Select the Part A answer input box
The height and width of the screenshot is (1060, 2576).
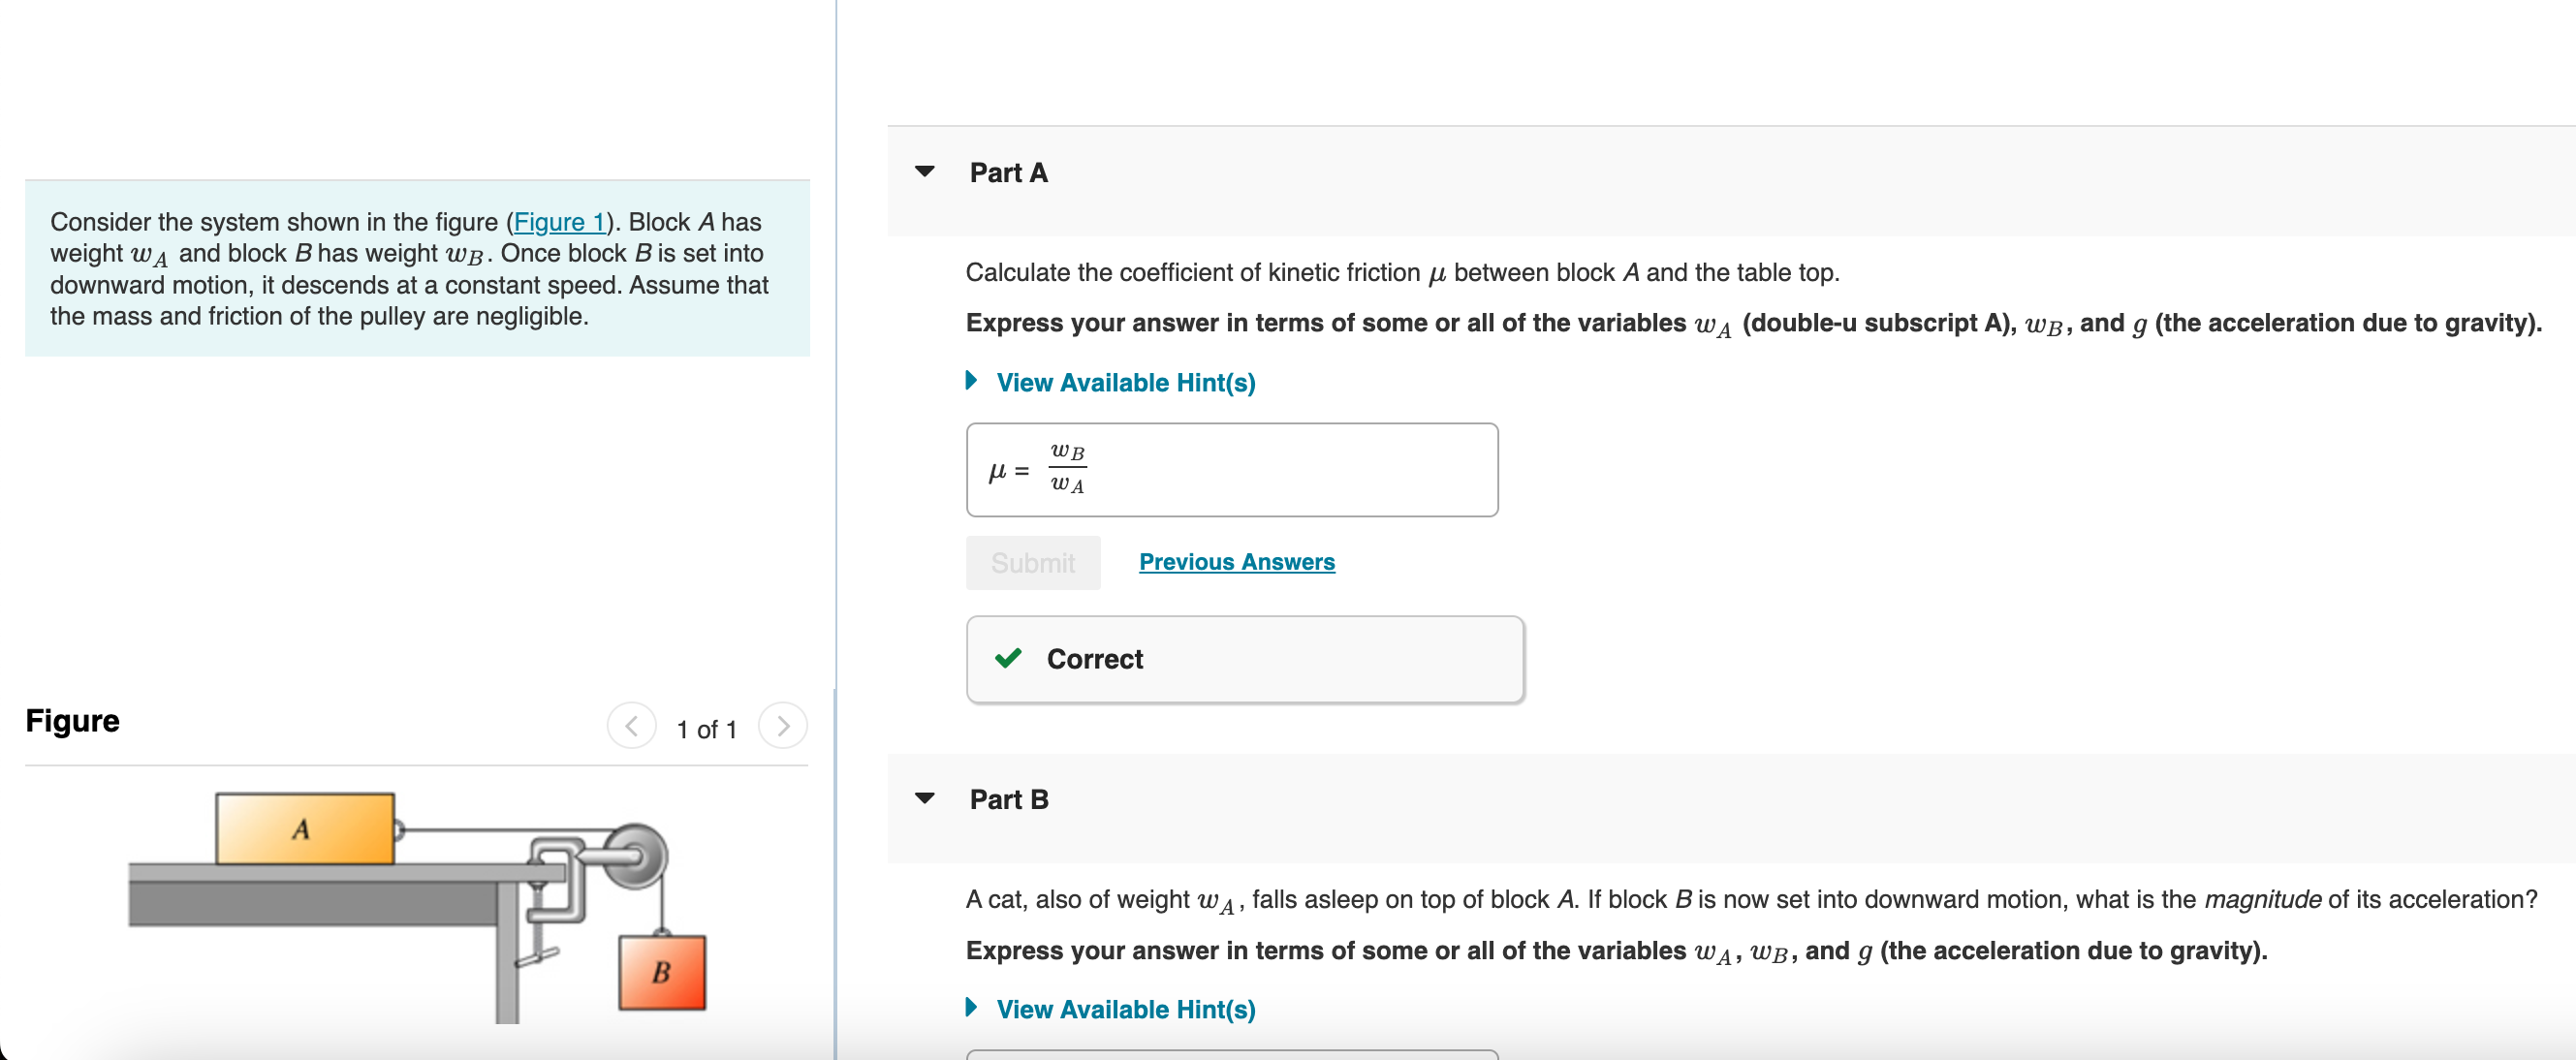1232,469
